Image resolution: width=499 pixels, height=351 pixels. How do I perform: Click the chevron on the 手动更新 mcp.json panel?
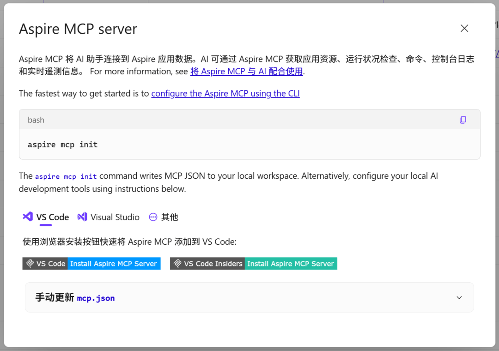click(x=459, y=297)
